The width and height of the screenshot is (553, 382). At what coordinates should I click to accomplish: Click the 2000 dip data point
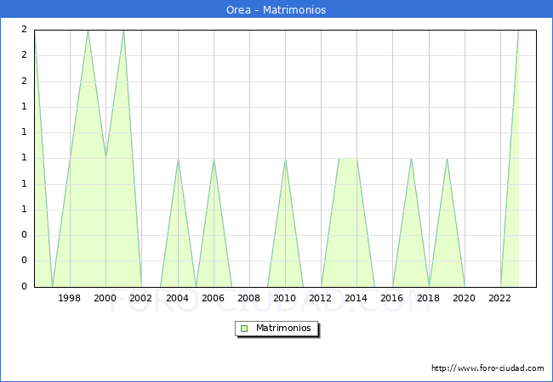tap(105, 158)
